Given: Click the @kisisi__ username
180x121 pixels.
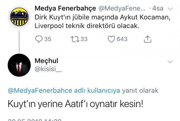Looking at the screenshot, I should 48,69.
